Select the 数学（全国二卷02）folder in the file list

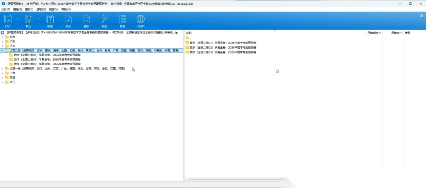coord(221,48)
